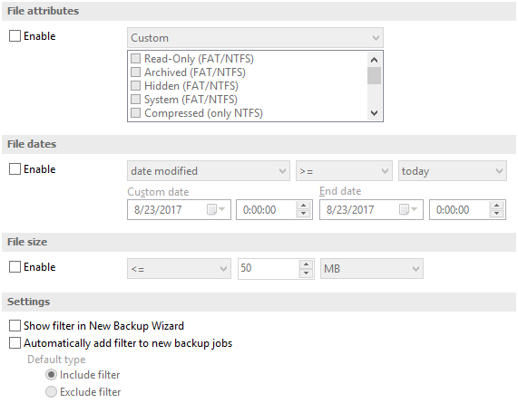The width and height of the screenshot is (518, 403).
Task: Tick the Archived (FAT/NTFS) attribute
Action: [x=135, y=72]
